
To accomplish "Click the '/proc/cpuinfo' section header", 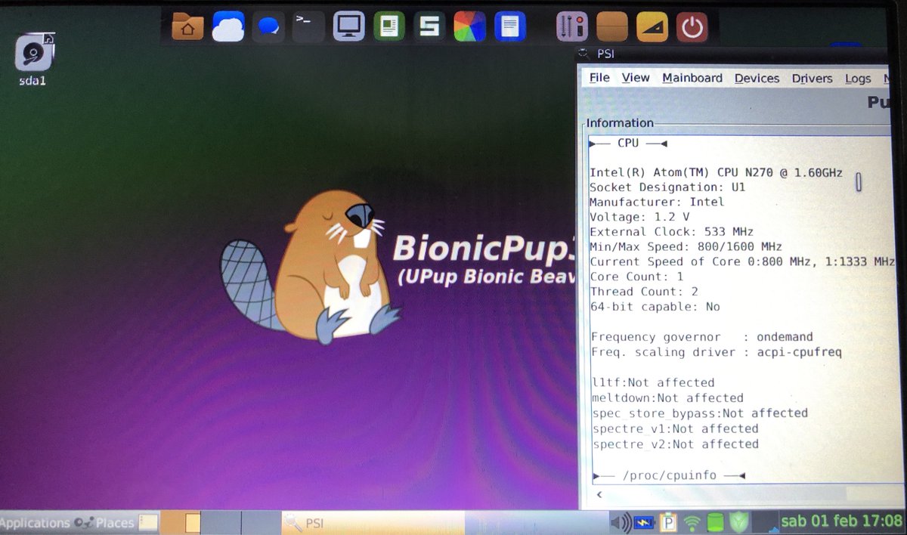I will click(670, 475).
